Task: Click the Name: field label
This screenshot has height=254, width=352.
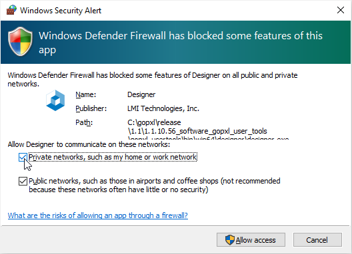Action: [x=86, y=94]
